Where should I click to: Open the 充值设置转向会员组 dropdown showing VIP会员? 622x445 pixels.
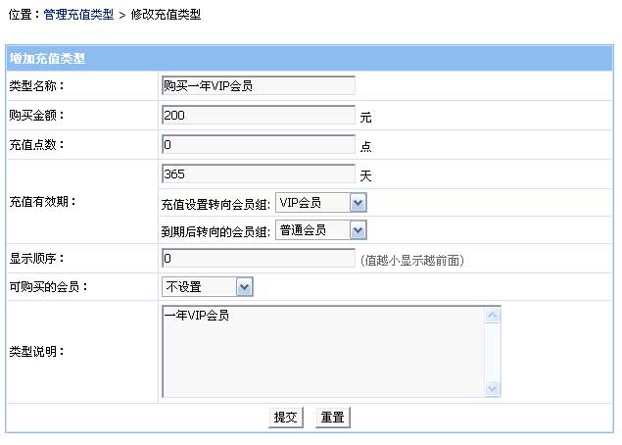click(x=320, y=203)
